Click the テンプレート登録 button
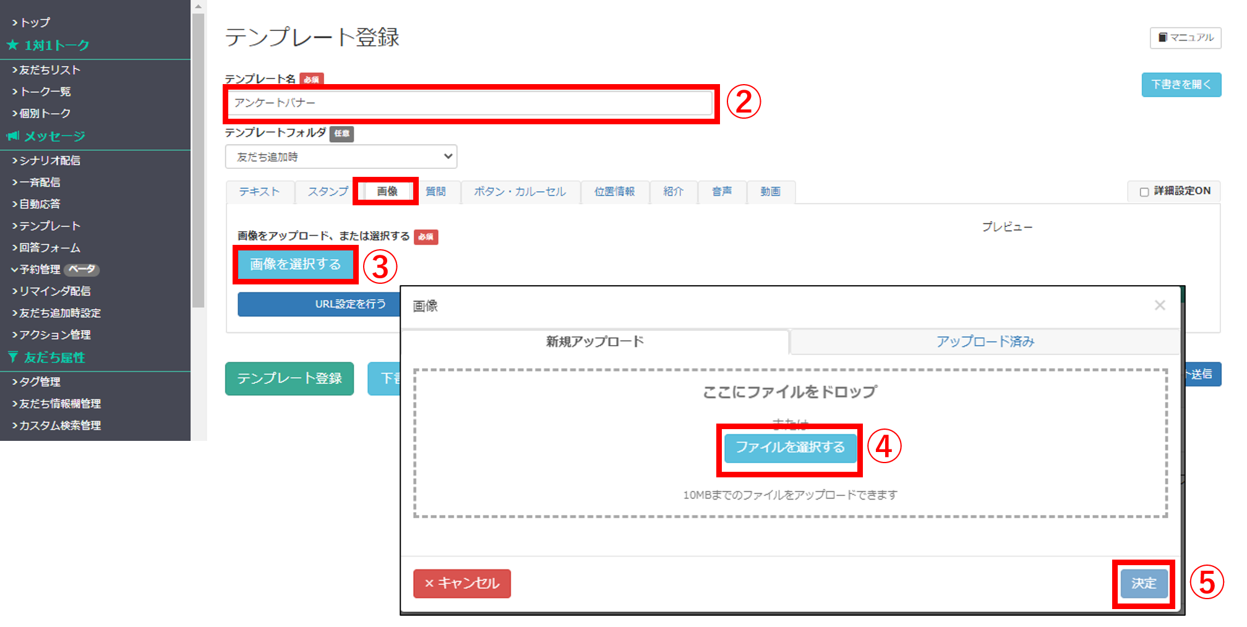The image size is (1247, 627). [289, 378]
